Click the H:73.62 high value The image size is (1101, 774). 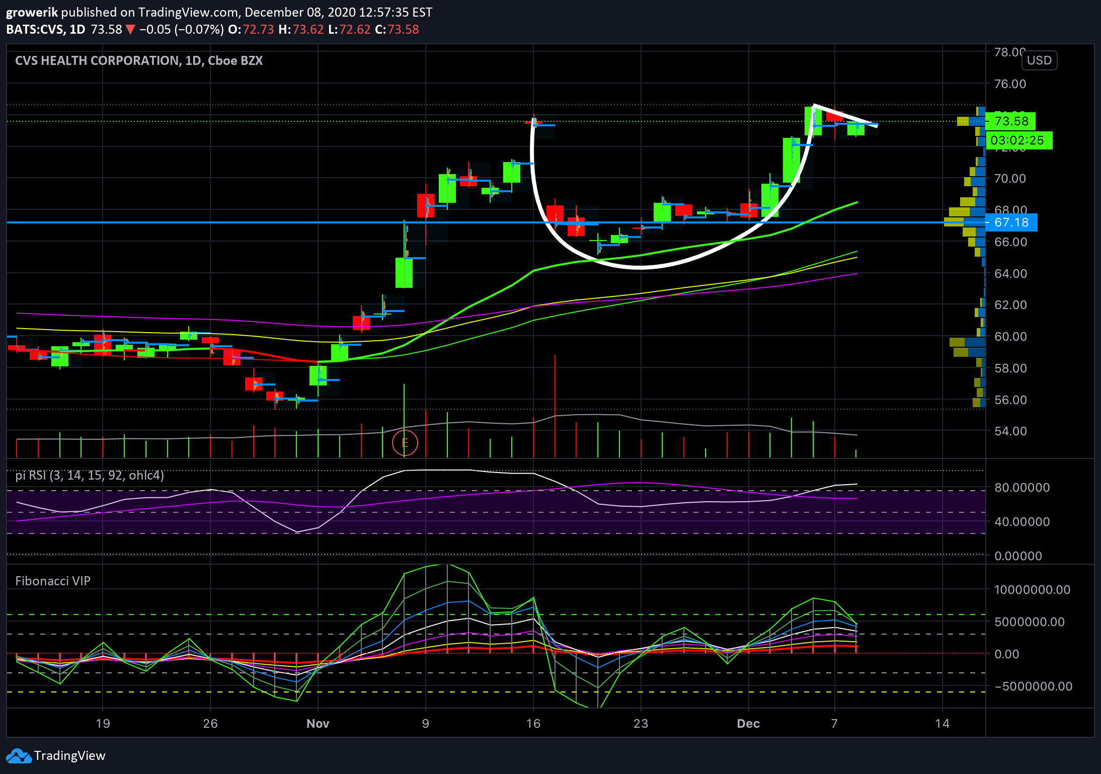pos(301,30)
